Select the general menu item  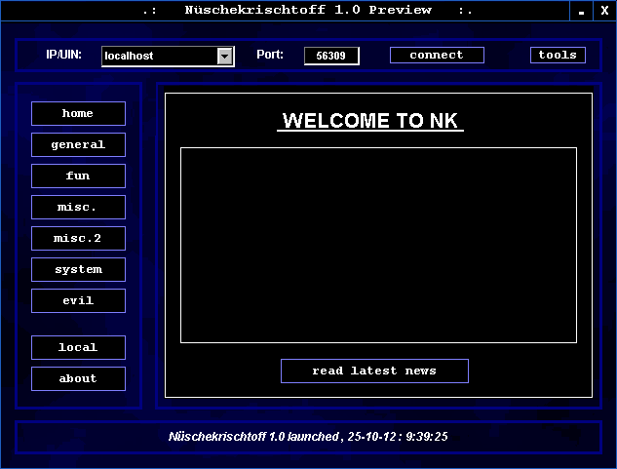(x=78, y=145)
